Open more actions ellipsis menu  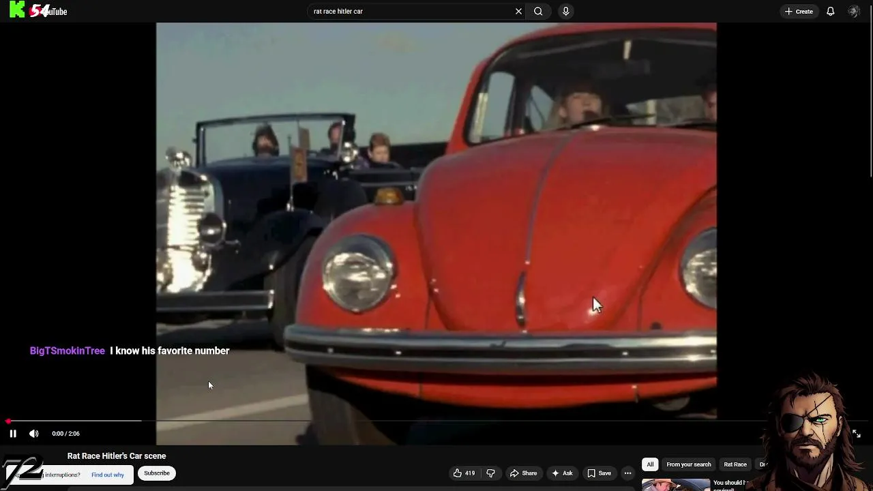click(x=627, y=473)
